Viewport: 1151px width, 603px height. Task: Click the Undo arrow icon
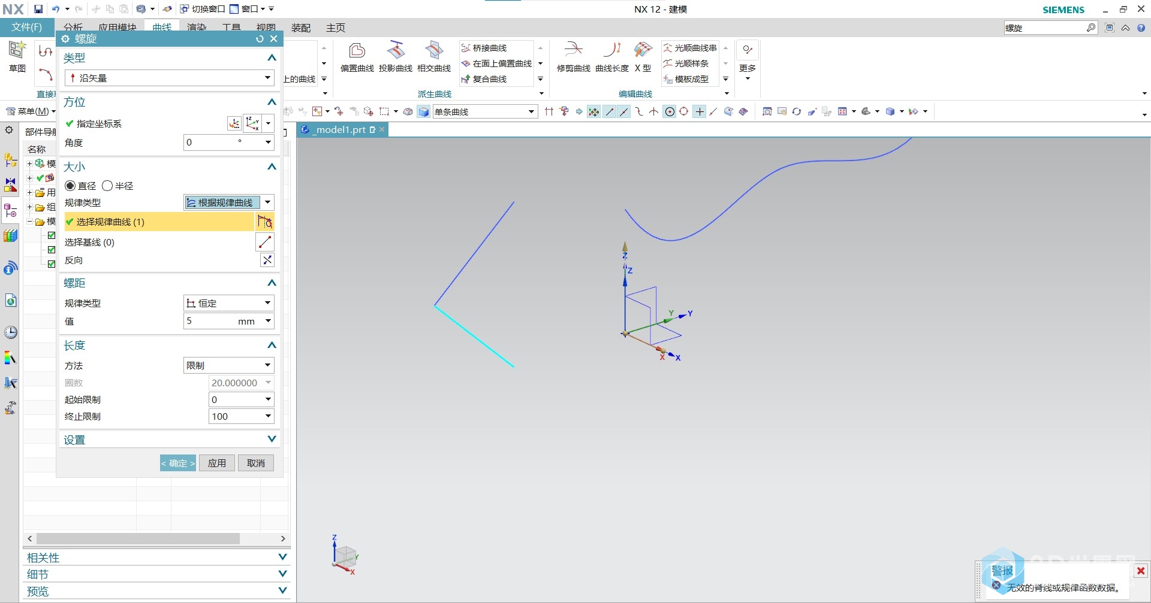(x=55, y=9)
